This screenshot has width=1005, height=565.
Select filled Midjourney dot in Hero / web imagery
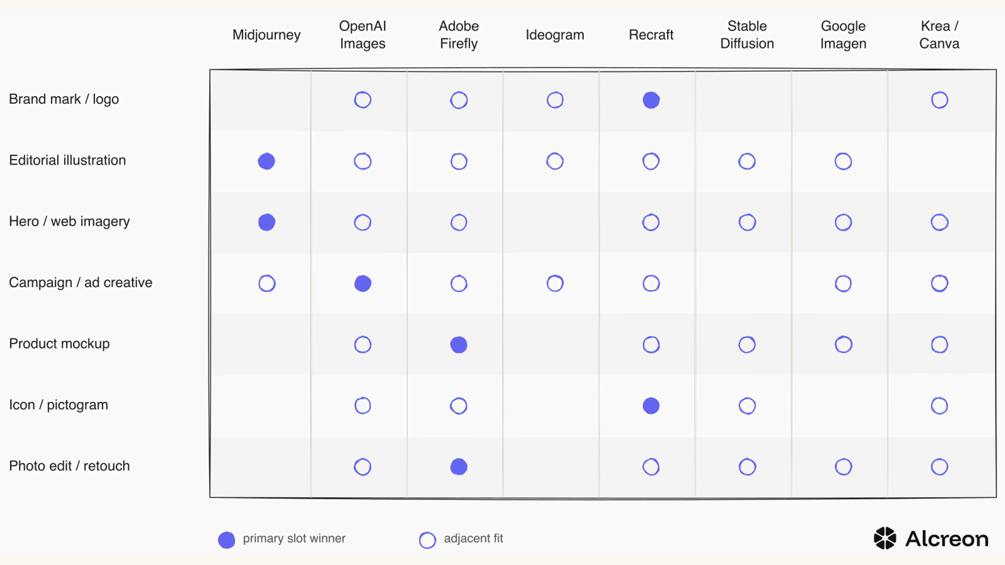pos(267,222)
